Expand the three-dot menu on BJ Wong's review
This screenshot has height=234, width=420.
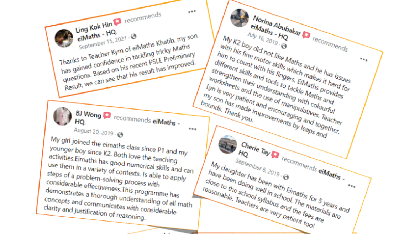pyautogui.click(x=193, y=129)
